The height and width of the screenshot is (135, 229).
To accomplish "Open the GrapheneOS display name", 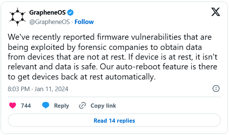I will point(47,12).
